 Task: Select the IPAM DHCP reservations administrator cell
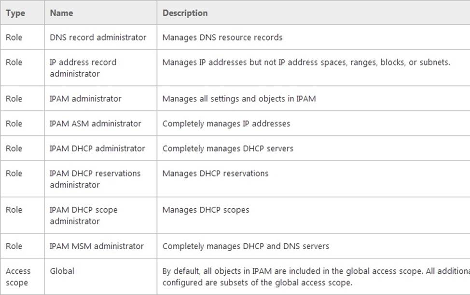pyautogui.click(x=95, y=179)
